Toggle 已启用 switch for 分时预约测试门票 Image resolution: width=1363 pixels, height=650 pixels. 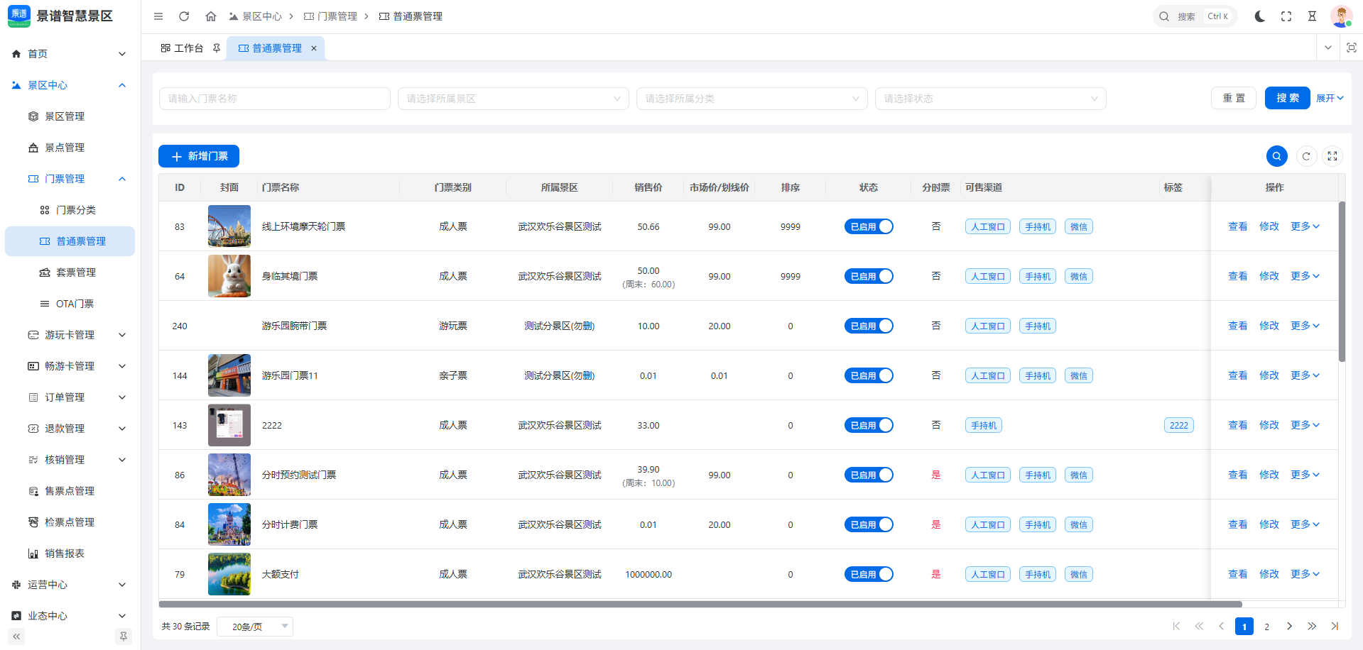pyautogui.click(x=868, y=475)
